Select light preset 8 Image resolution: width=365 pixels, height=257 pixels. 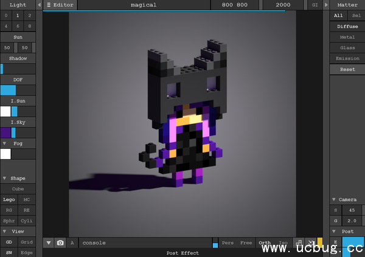(x=30, y=26)
